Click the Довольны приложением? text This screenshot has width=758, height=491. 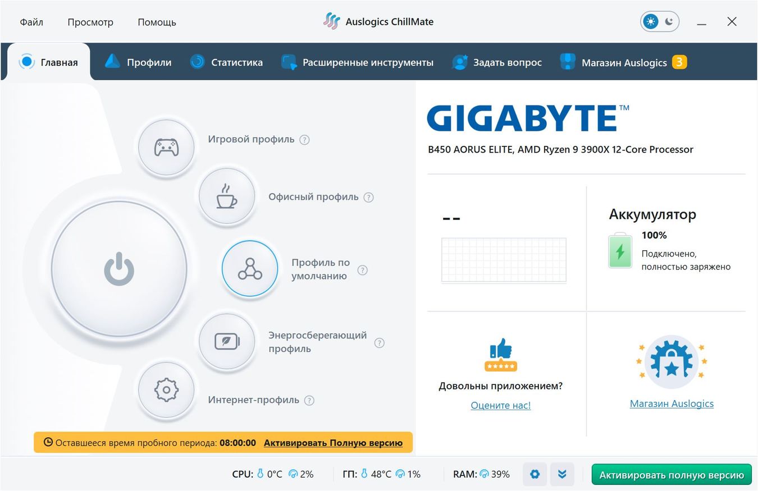tap(500, 386)
